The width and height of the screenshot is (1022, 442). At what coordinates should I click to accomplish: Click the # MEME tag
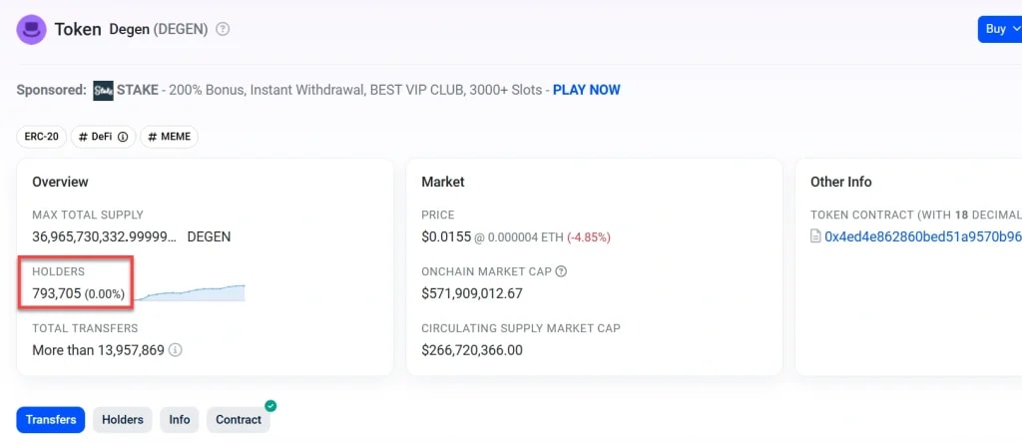pos(169,137)
